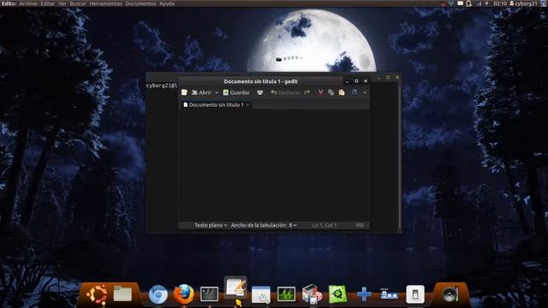Open the settings wrench window icon in dock
The image size is (548, 308).
coord(260,294)
